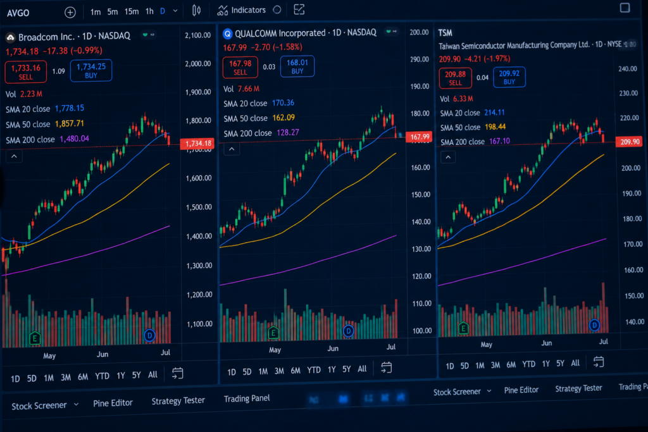Image resolution: width=648 pixels, height=432 pixels.
Task: Set QUALCOMM chart range to 1Y
Action: 332,369
